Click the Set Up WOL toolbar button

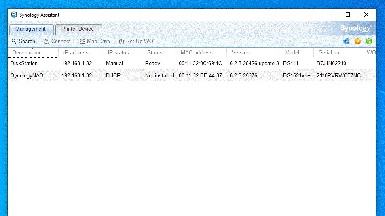coord(137,42)
